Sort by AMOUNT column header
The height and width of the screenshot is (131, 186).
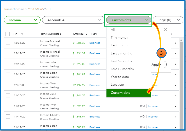pyautogui.click(x=80, y=34)
